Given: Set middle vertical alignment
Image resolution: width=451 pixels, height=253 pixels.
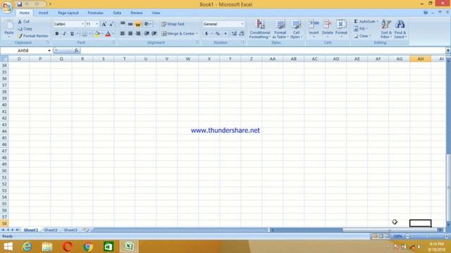Looking at the screenshot, I should click(130, 24).
